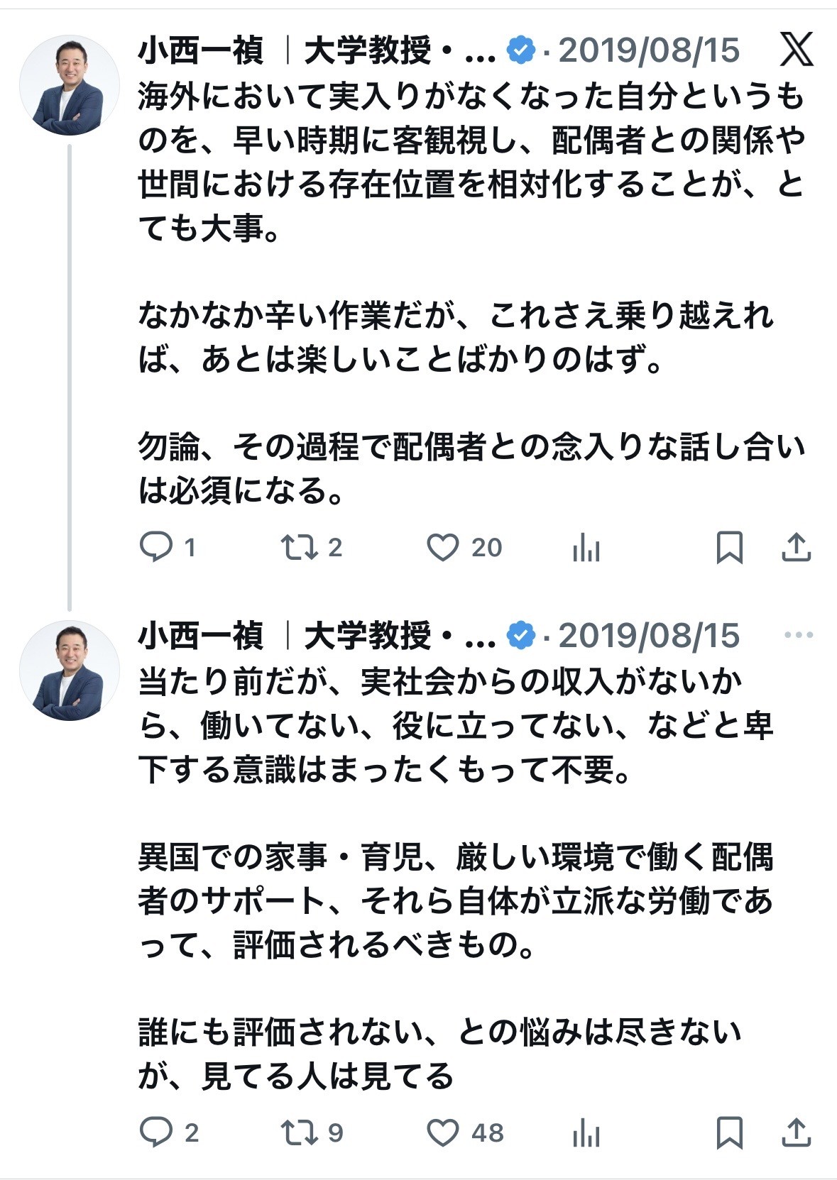Bookmark the first tweet

point(730,548)
